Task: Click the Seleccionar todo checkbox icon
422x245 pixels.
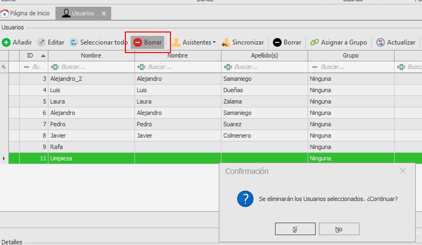Action: click(74, 42)
